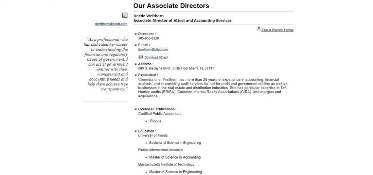Open the Printer-Friendly Format link
The image size is (373, 175).
tap(277, 30)
